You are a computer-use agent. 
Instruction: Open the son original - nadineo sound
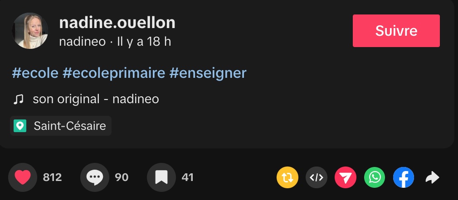pos(96,99)
